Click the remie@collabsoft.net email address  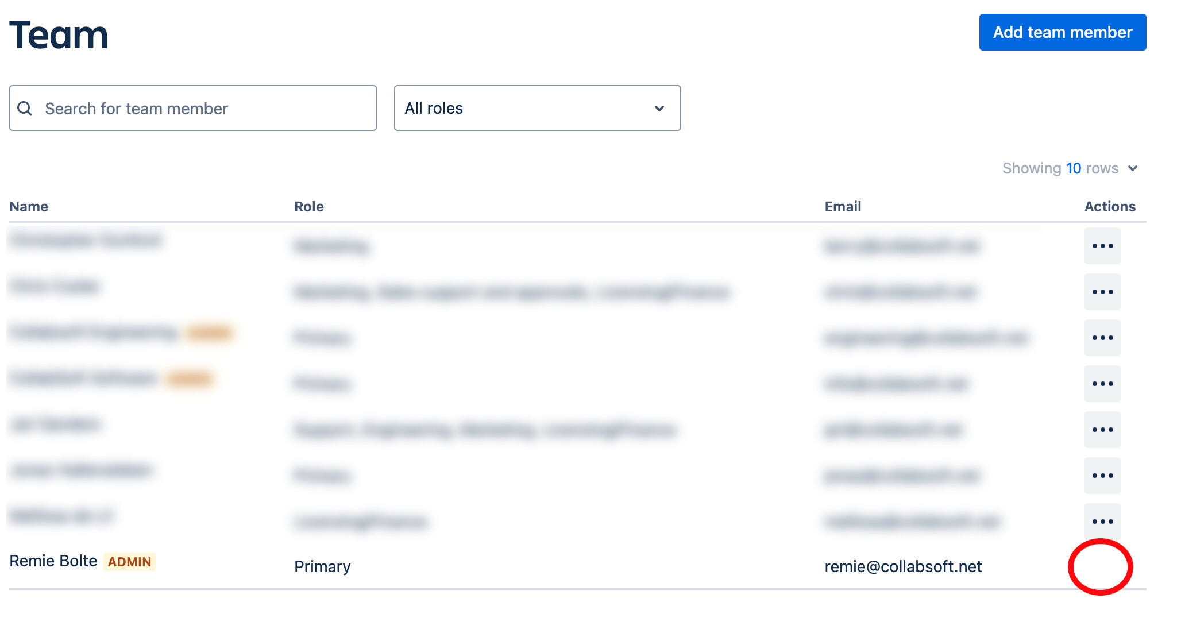point(903,567)
